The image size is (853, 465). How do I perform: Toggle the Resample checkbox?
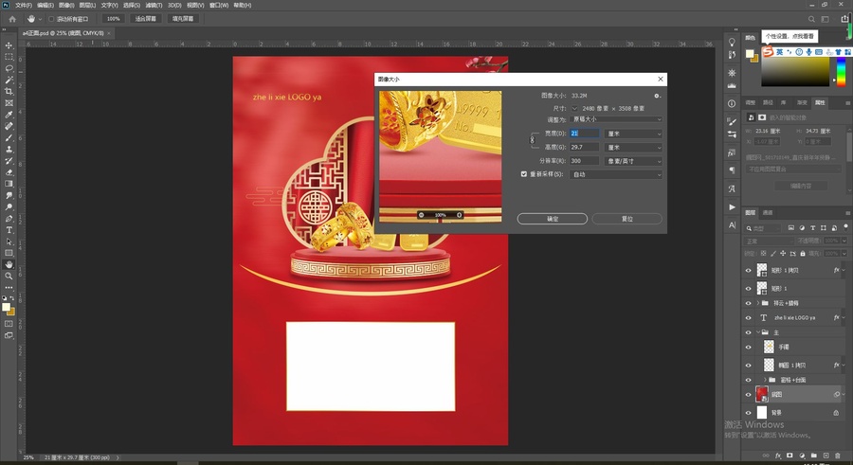click(x=524, y=174)
